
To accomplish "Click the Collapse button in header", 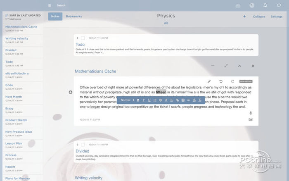I will pos(259,17).
